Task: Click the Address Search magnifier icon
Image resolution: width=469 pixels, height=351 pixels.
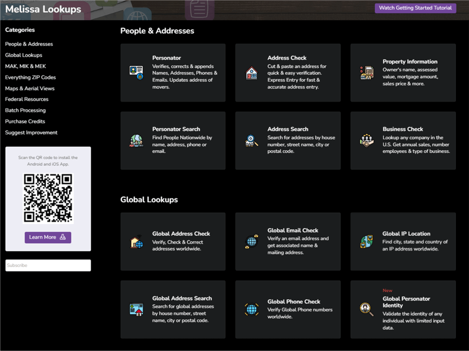Action: (x=252, y=141)
